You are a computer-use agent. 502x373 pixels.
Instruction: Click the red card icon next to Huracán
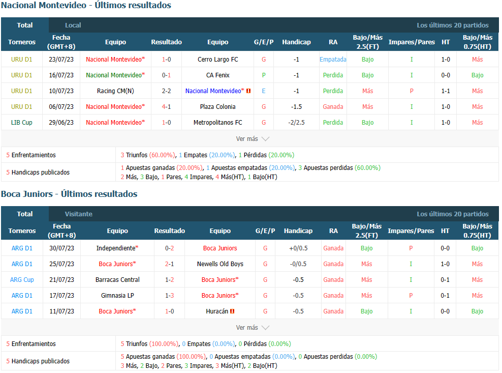[x=232, y=311]
